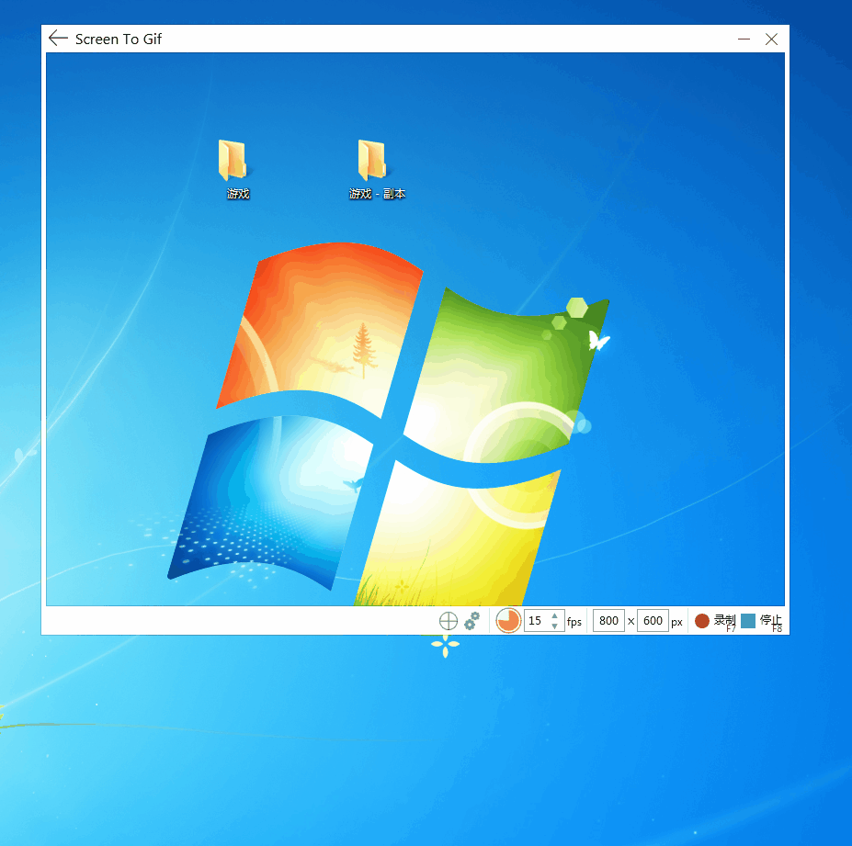
Task: Start recording with the 录制 button
Action: [x=715, y=621]
